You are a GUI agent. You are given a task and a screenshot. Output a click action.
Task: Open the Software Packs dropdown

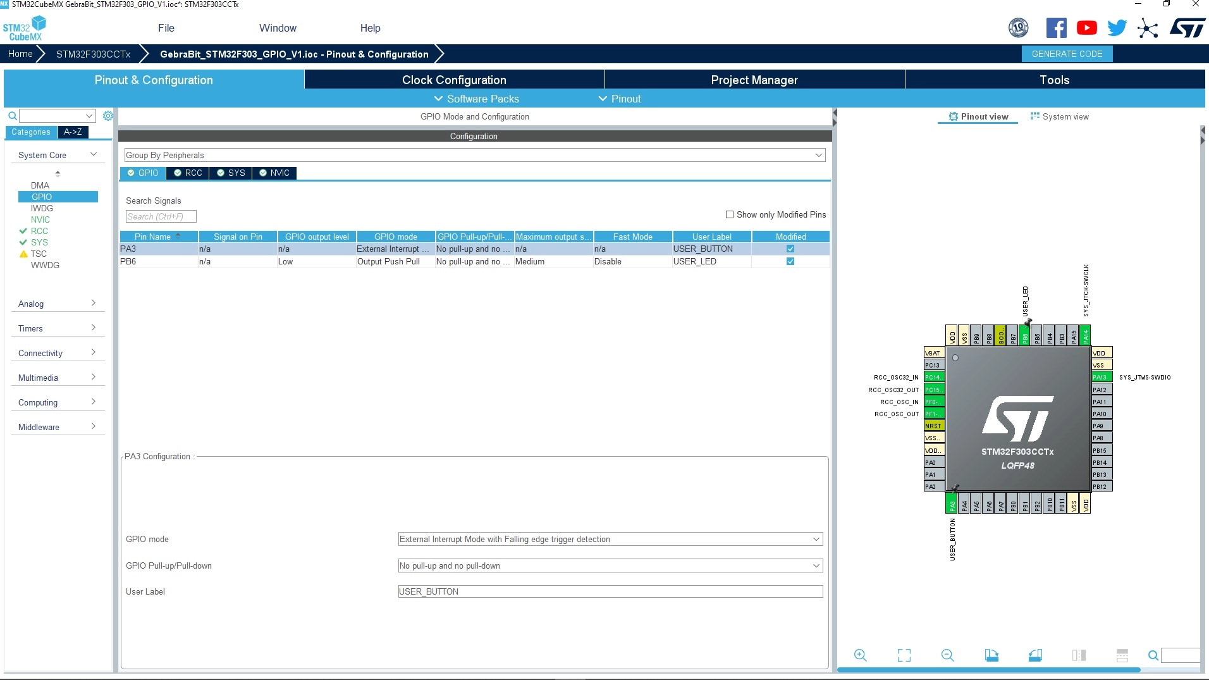click(x=476, y=99)
